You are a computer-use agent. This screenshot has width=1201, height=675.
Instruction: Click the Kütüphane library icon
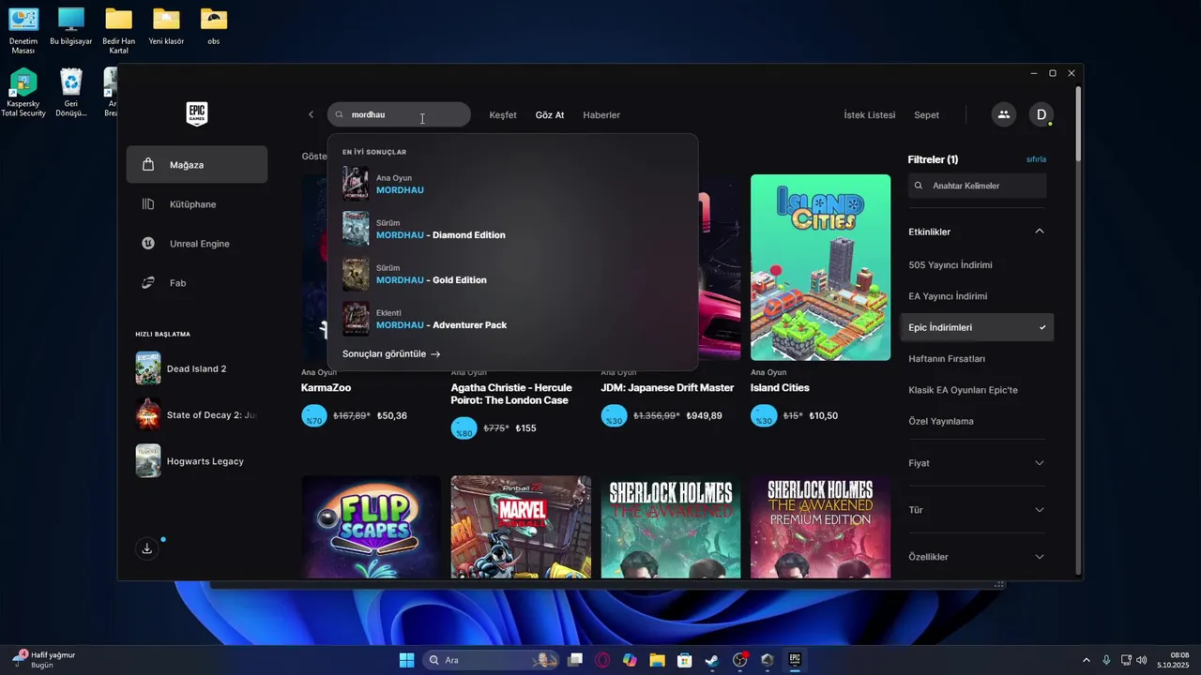pos(148,204)
